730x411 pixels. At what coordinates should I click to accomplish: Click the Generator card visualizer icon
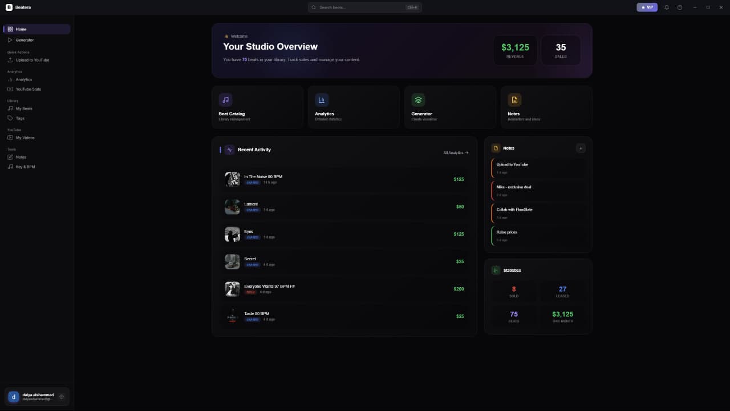tap(419, 100)
